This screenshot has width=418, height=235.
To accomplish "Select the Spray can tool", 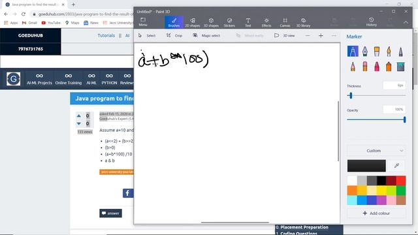I will [389, 66].
